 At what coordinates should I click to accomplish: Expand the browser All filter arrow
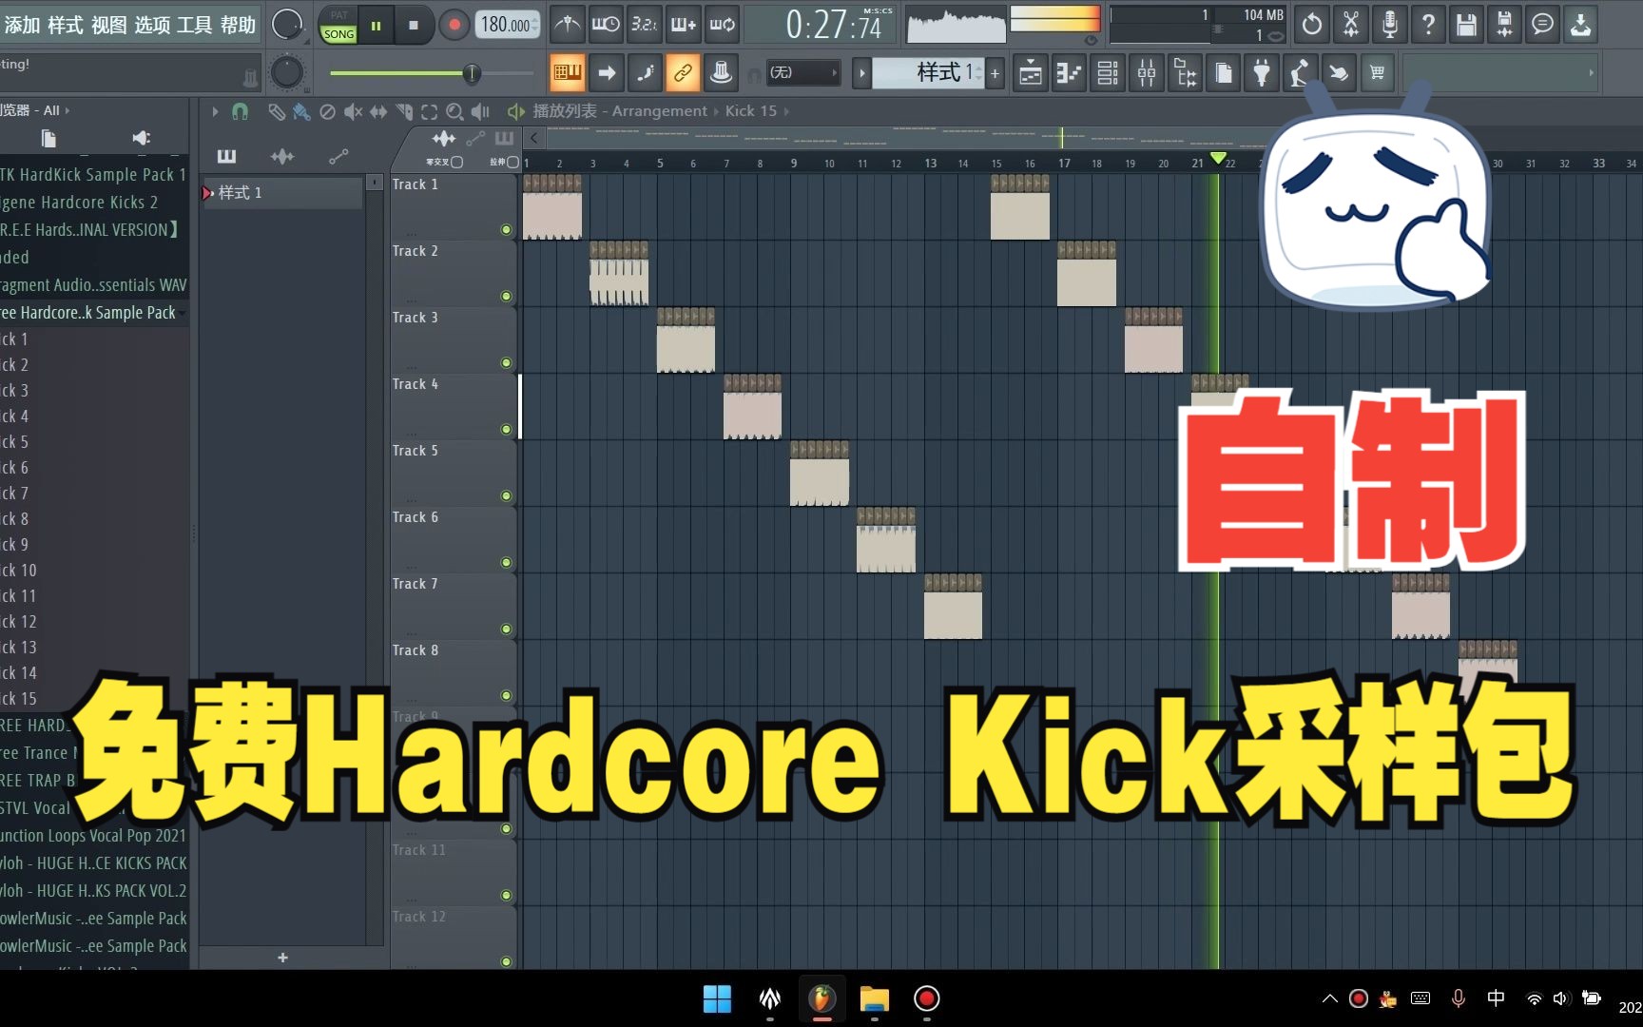(68, 110)
